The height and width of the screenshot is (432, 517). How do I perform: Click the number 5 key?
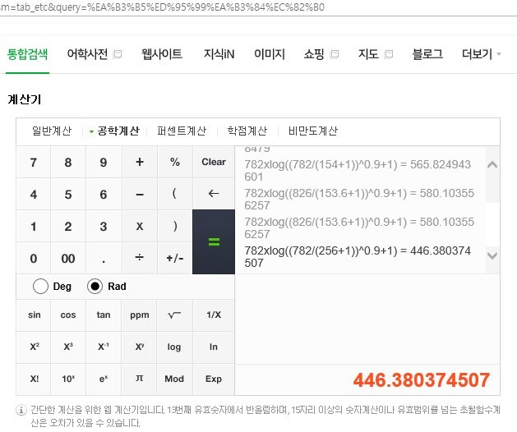[68, 194]
